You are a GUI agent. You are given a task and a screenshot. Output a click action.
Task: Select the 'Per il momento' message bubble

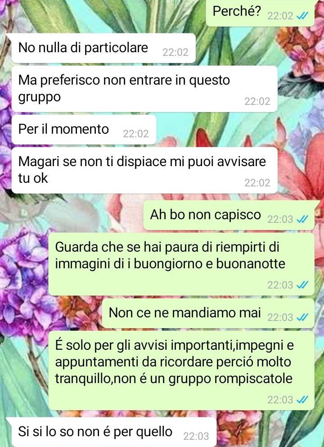click(x=84, y=130)
